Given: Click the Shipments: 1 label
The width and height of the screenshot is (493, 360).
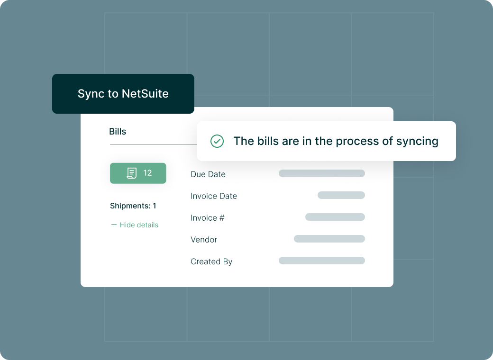Looking at the screenshot, I should point(133,206).
